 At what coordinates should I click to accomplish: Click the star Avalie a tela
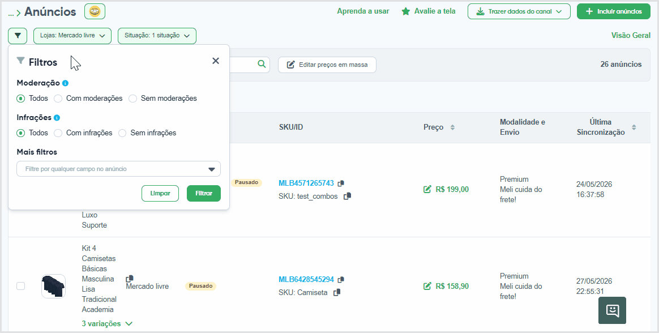pos(428,11)
